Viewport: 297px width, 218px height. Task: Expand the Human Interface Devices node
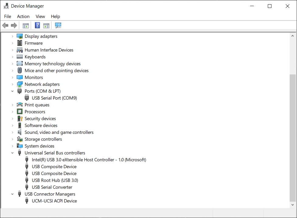click(x=12, y=50)
